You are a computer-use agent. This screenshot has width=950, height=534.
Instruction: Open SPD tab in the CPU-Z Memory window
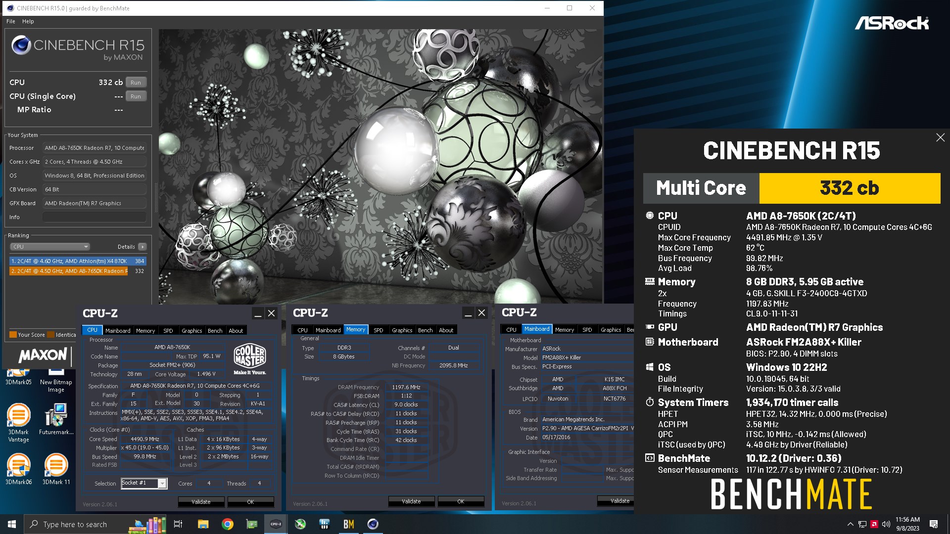[379, 330]
